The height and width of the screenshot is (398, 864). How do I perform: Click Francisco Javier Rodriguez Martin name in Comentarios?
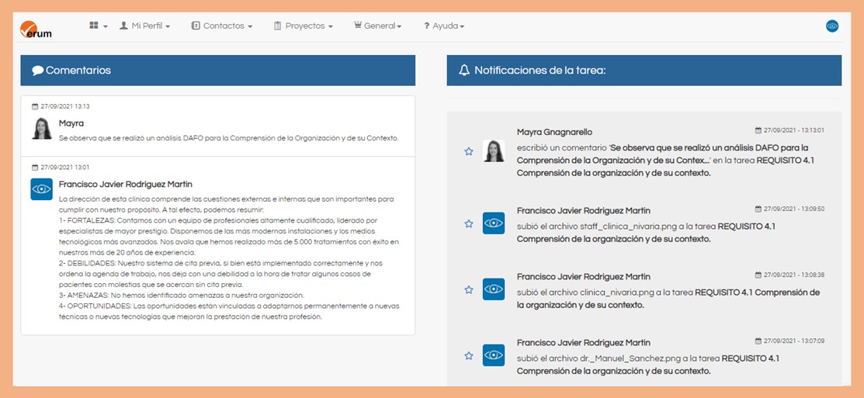point(125,185)
